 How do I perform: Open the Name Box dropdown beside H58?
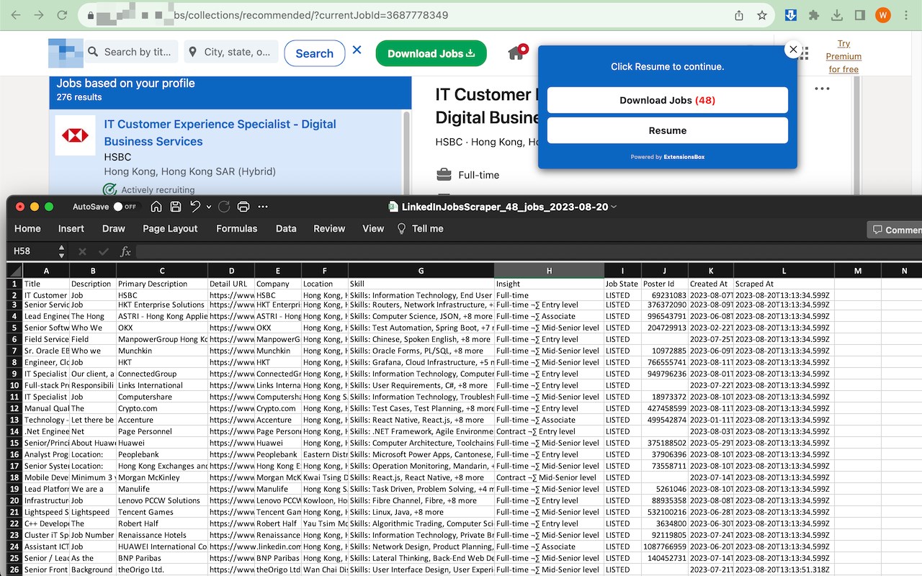click(x=61, y=251)
